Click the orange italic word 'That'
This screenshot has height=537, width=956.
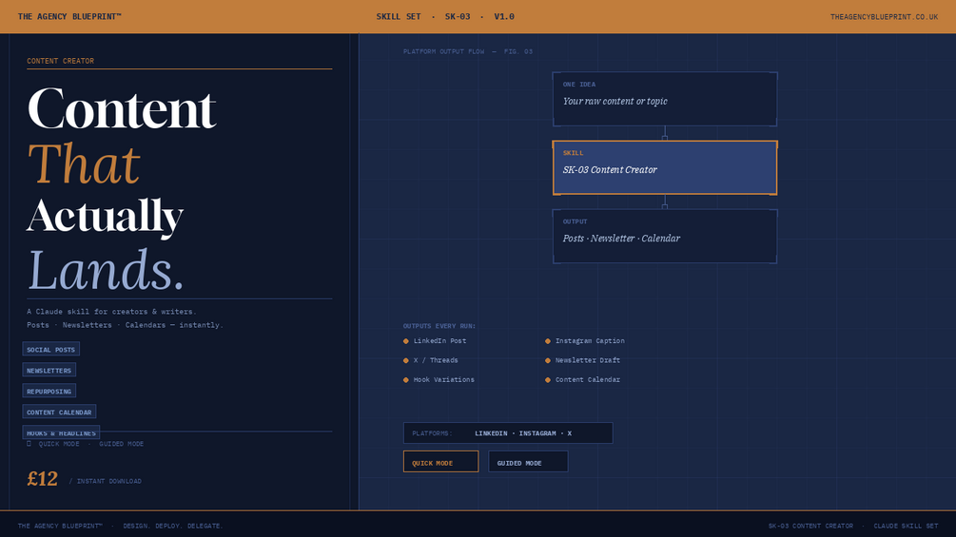[84, 163]
